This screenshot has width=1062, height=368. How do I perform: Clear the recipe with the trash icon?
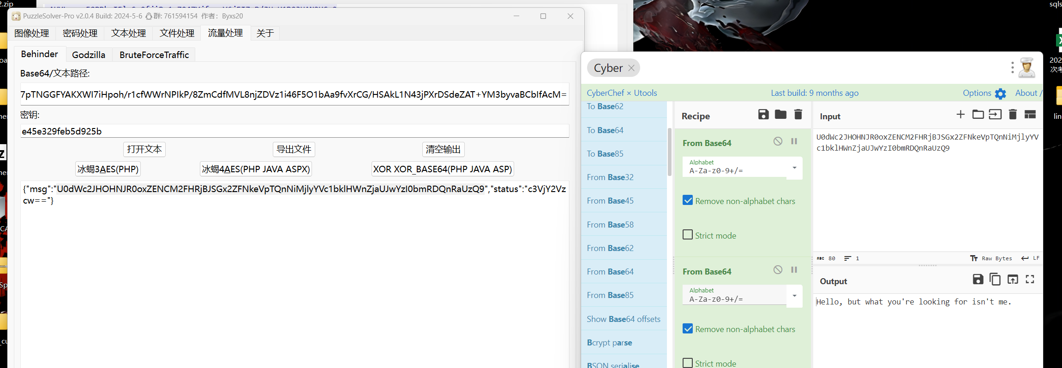(x=798, y=114)
